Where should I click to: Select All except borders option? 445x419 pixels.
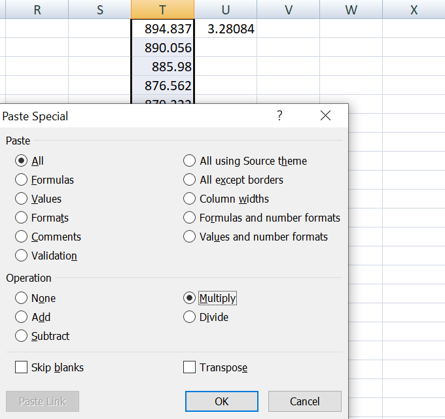[x=189, y=180]
